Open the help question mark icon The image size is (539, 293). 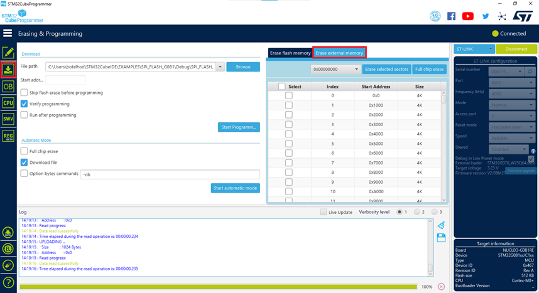[x=8, y=283]
